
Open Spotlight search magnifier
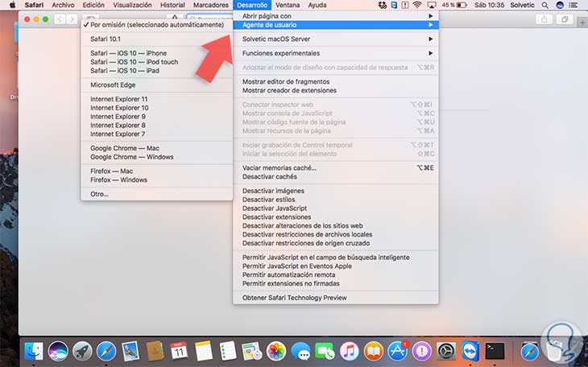pos(545,5)
